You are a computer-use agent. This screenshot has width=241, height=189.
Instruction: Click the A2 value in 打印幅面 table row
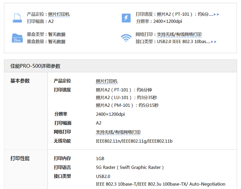[99, 123]
